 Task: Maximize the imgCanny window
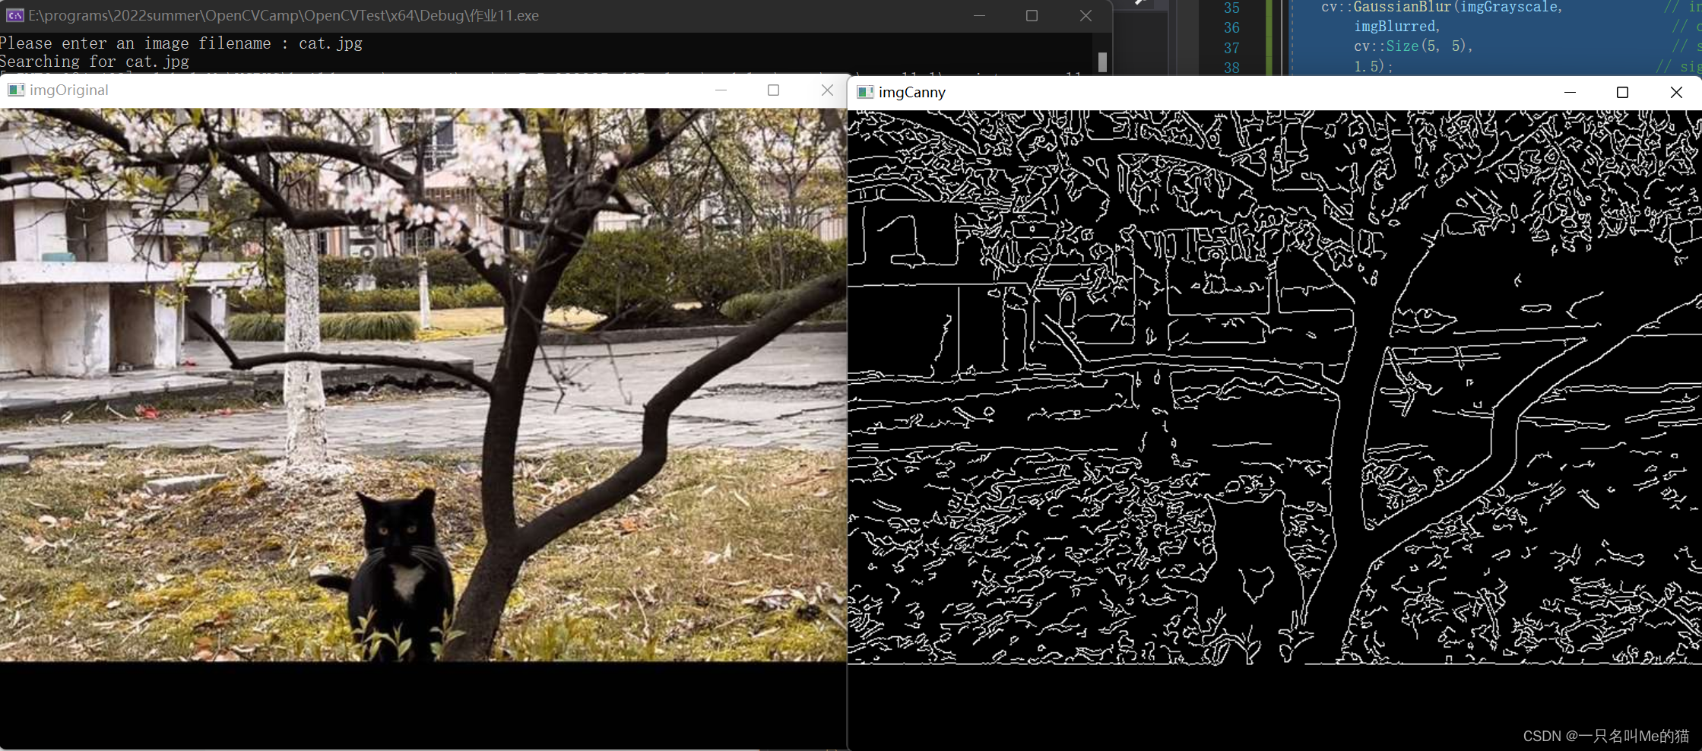click(1622, 92)
